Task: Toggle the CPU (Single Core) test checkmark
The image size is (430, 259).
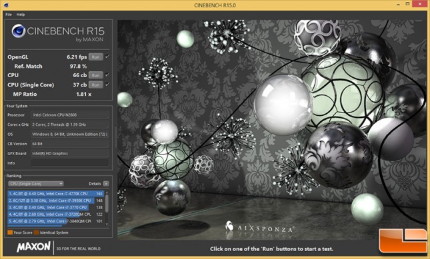Action: pos(107,85)
